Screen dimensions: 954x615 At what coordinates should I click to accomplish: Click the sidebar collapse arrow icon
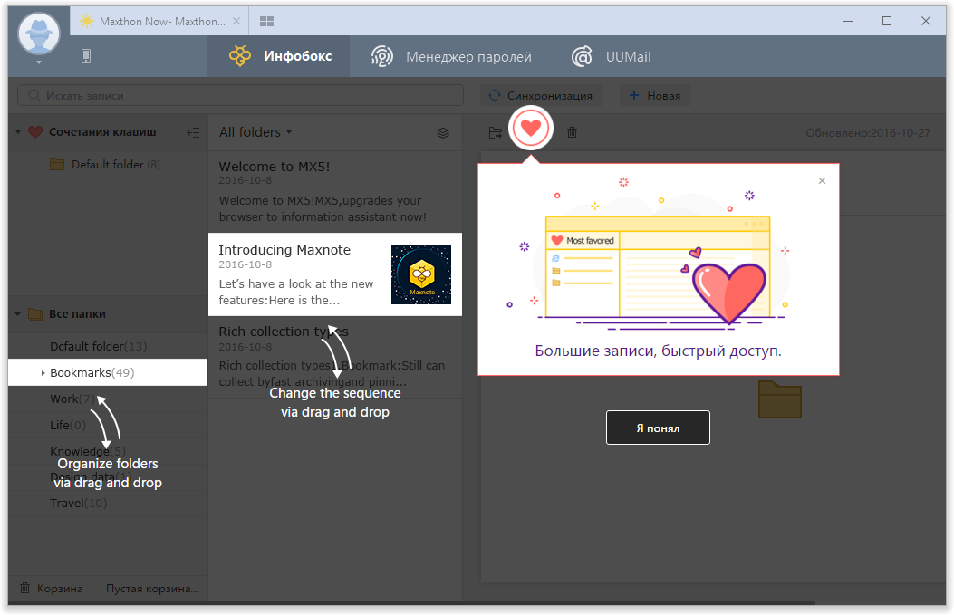click(x=193, y=132)
